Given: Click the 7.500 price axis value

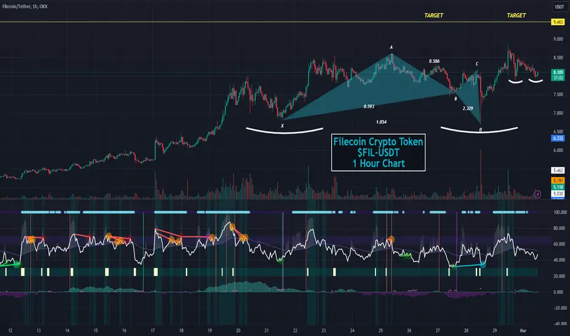Looking at the screenshot, I should (558, 95).
